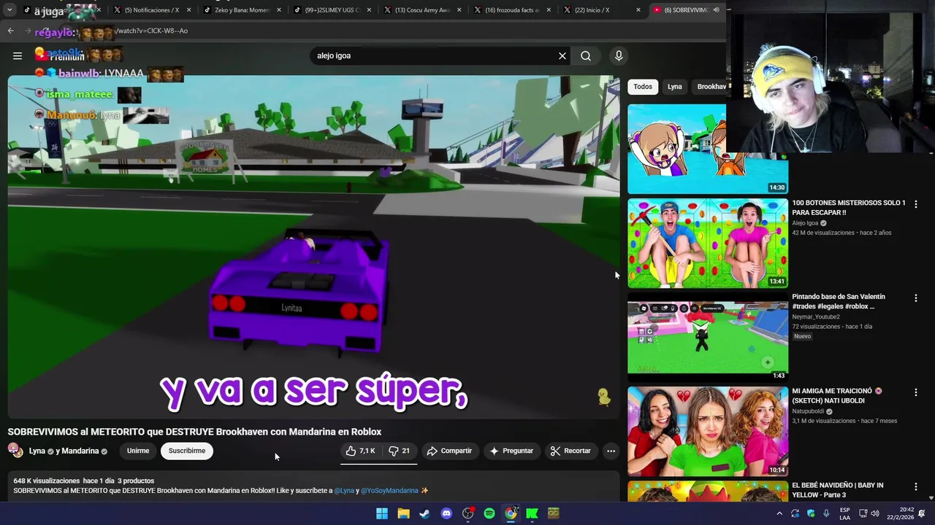Image resolution: width=935 pixels, height=525 pixels.
Task: Click the yellow duck watermark on video
Action: [x=604, y=397]
